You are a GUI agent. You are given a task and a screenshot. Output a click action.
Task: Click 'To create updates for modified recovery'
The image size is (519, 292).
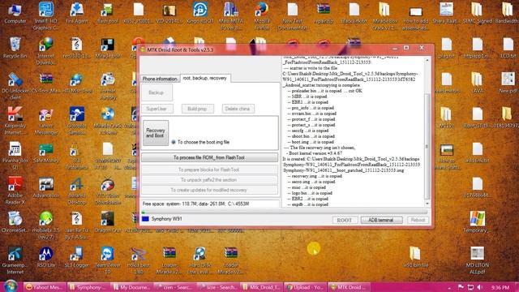pos(209,190)
